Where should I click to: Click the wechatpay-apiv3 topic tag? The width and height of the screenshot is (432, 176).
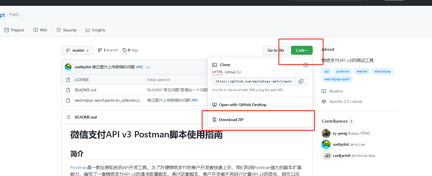337,79
